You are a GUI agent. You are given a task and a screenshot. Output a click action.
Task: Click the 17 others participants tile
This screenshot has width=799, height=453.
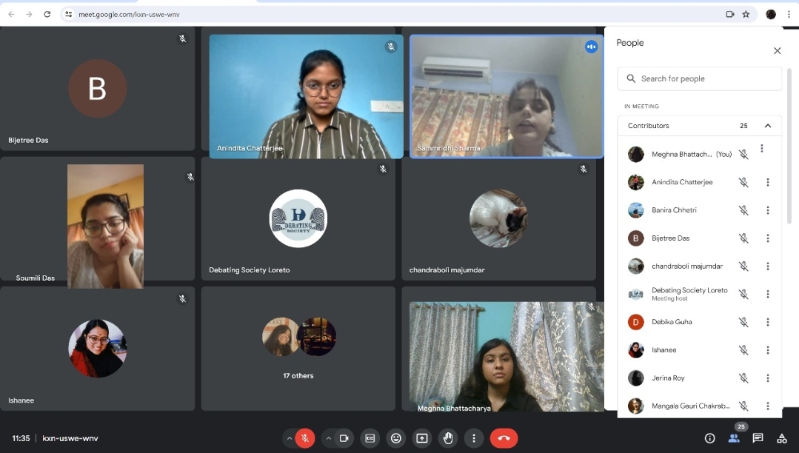(298, 349)
